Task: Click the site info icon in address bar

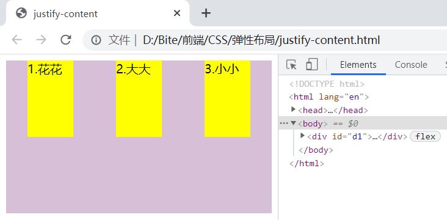Action: coord(96,40)
